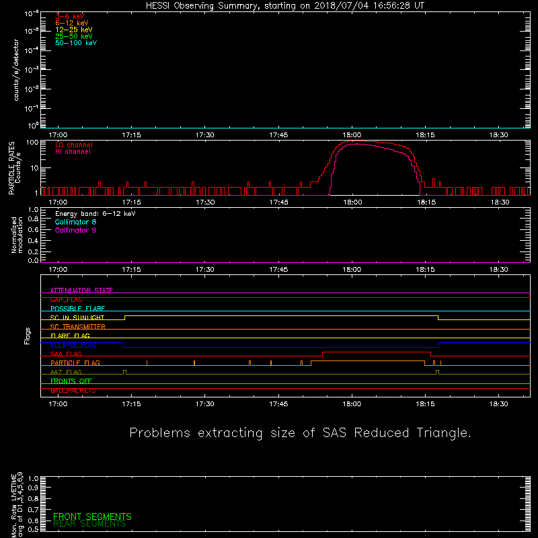Select the '12-25 keV' yellow legend entry
538x538 pixels.
[x=74, y=30]
